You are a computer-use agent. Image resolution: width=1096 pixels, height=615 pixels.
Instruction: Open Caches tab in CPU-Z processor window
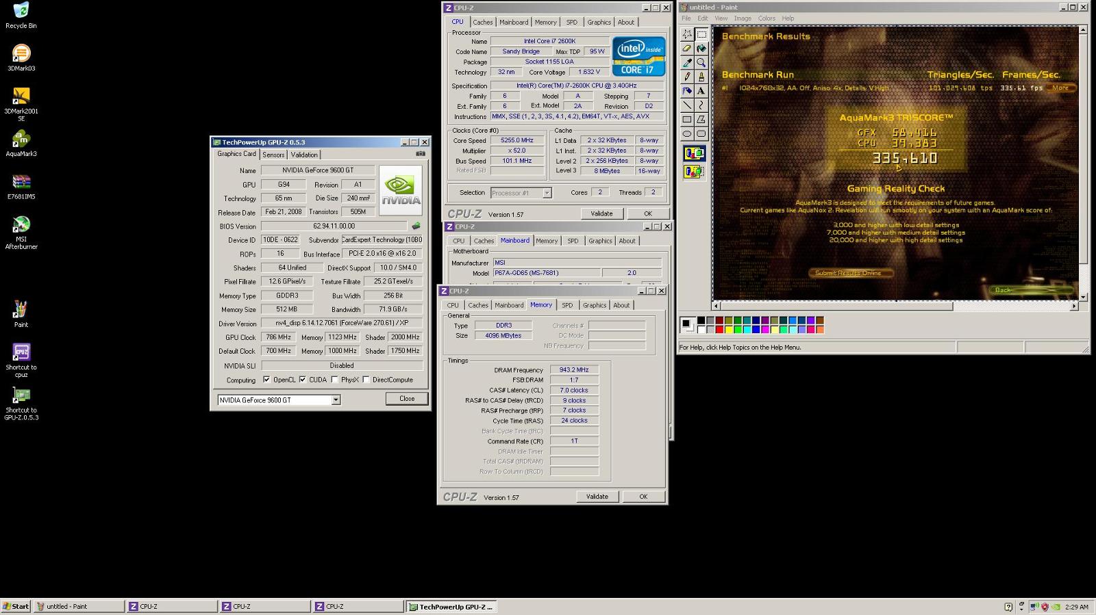pos(482,23)
